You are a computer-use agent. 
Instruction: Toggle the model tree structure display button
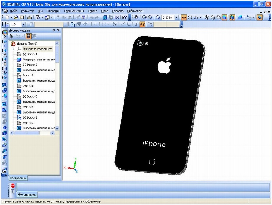(28, 36)
